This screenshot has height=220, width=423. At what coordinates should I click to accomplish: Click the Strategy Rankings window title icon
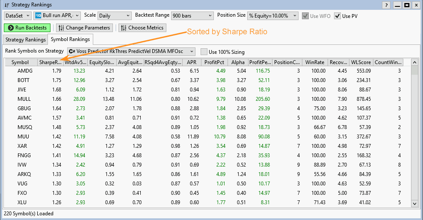pos(6,5)
